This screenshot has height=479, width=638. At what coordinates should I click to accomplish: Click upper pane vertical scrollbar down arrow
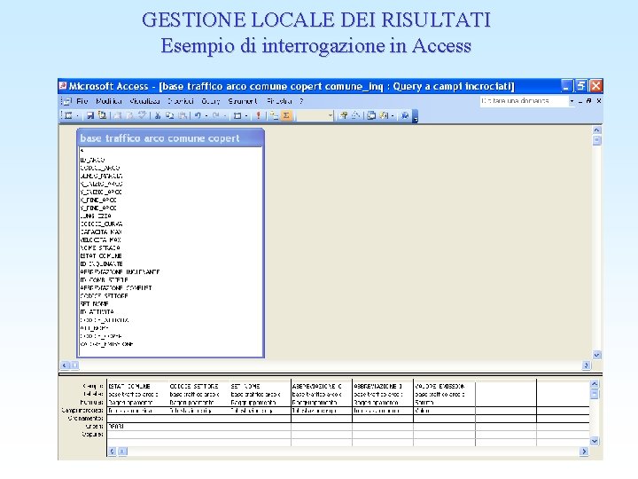(x=596, y=355)
